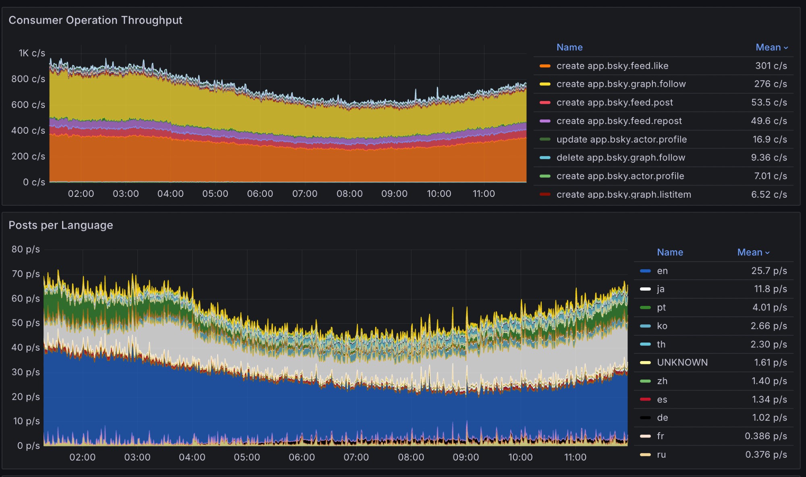Screen dimensions: 806x477
Task: Sort throughput legend by Name header
Action: (569, 47)
